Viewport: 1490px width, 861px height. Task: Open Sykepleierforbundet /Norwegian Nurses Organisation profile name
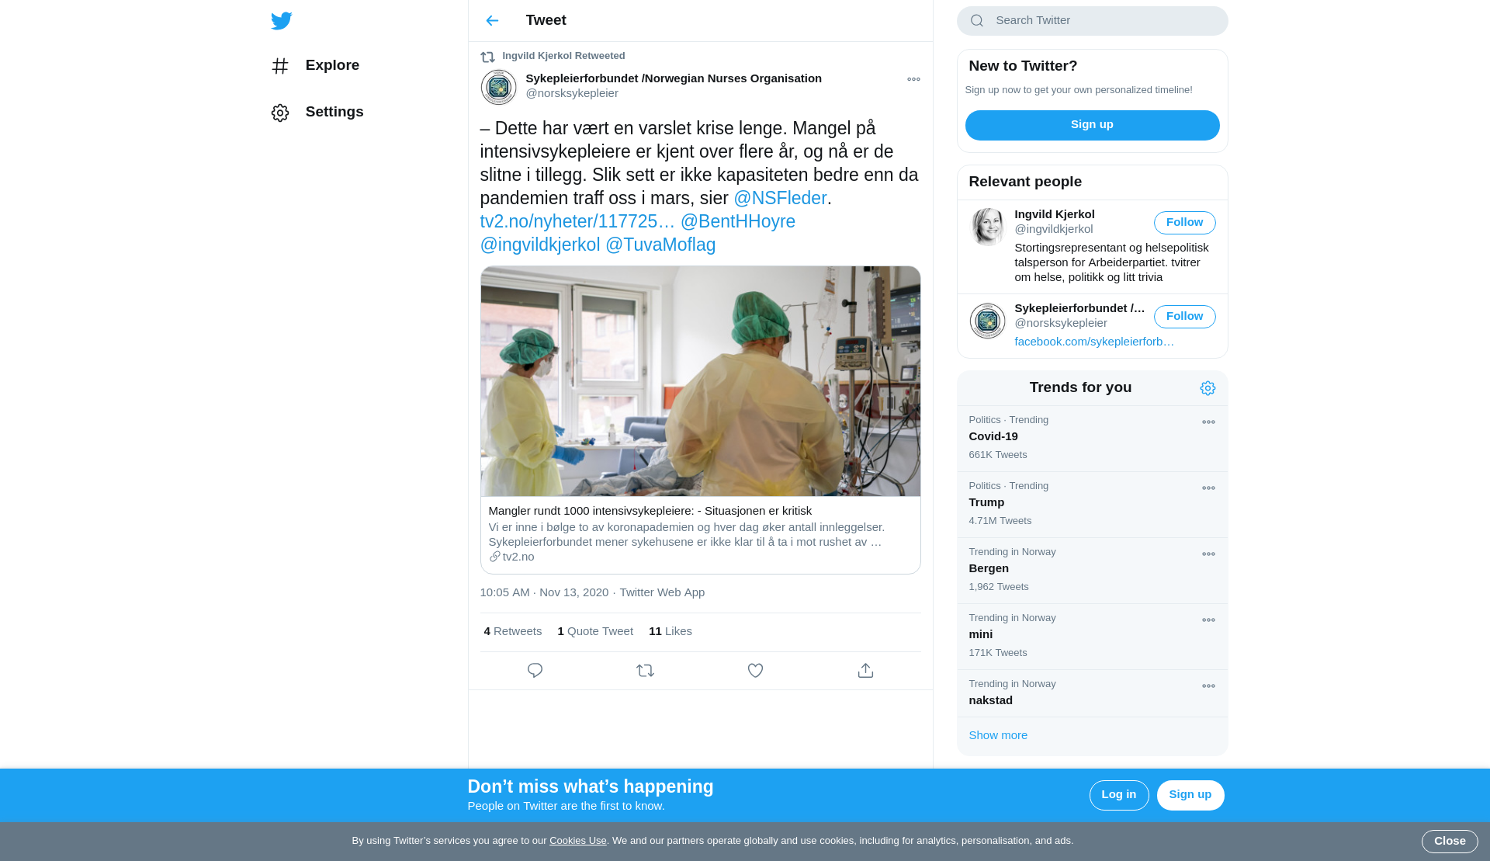tap(674, 78)
